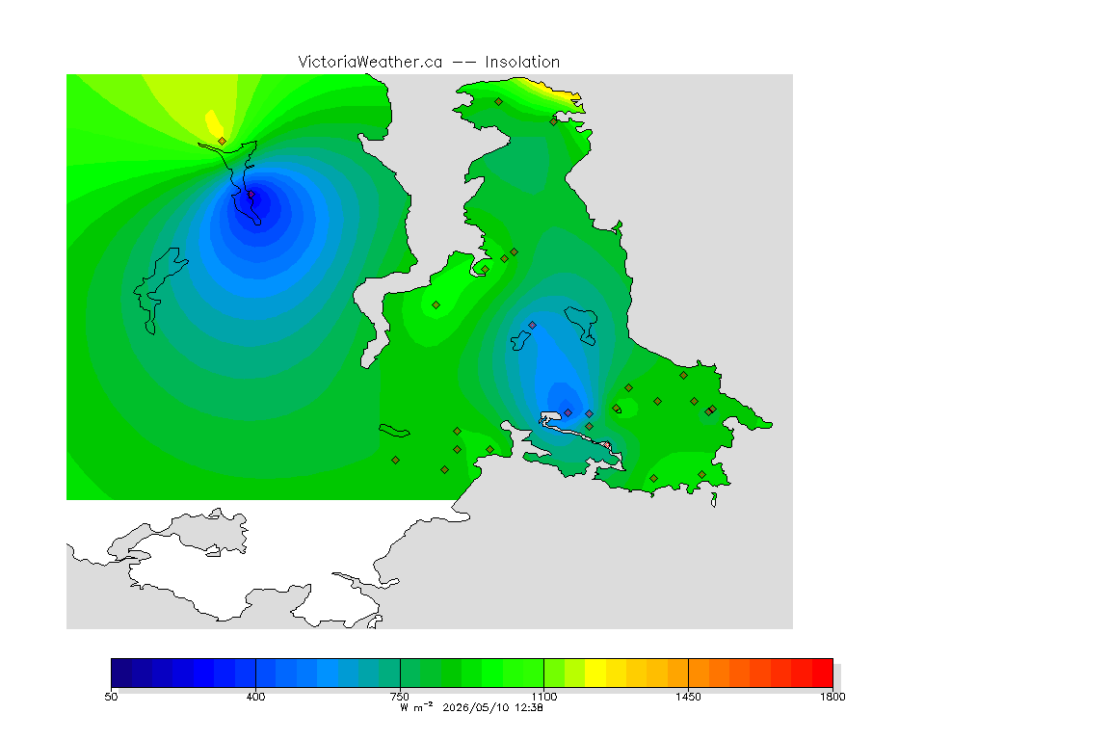The height and width of the screenshot is (740, 1110).
Task: Click the southwesternmost station marker on the colored map
Action: coord(396,461)
